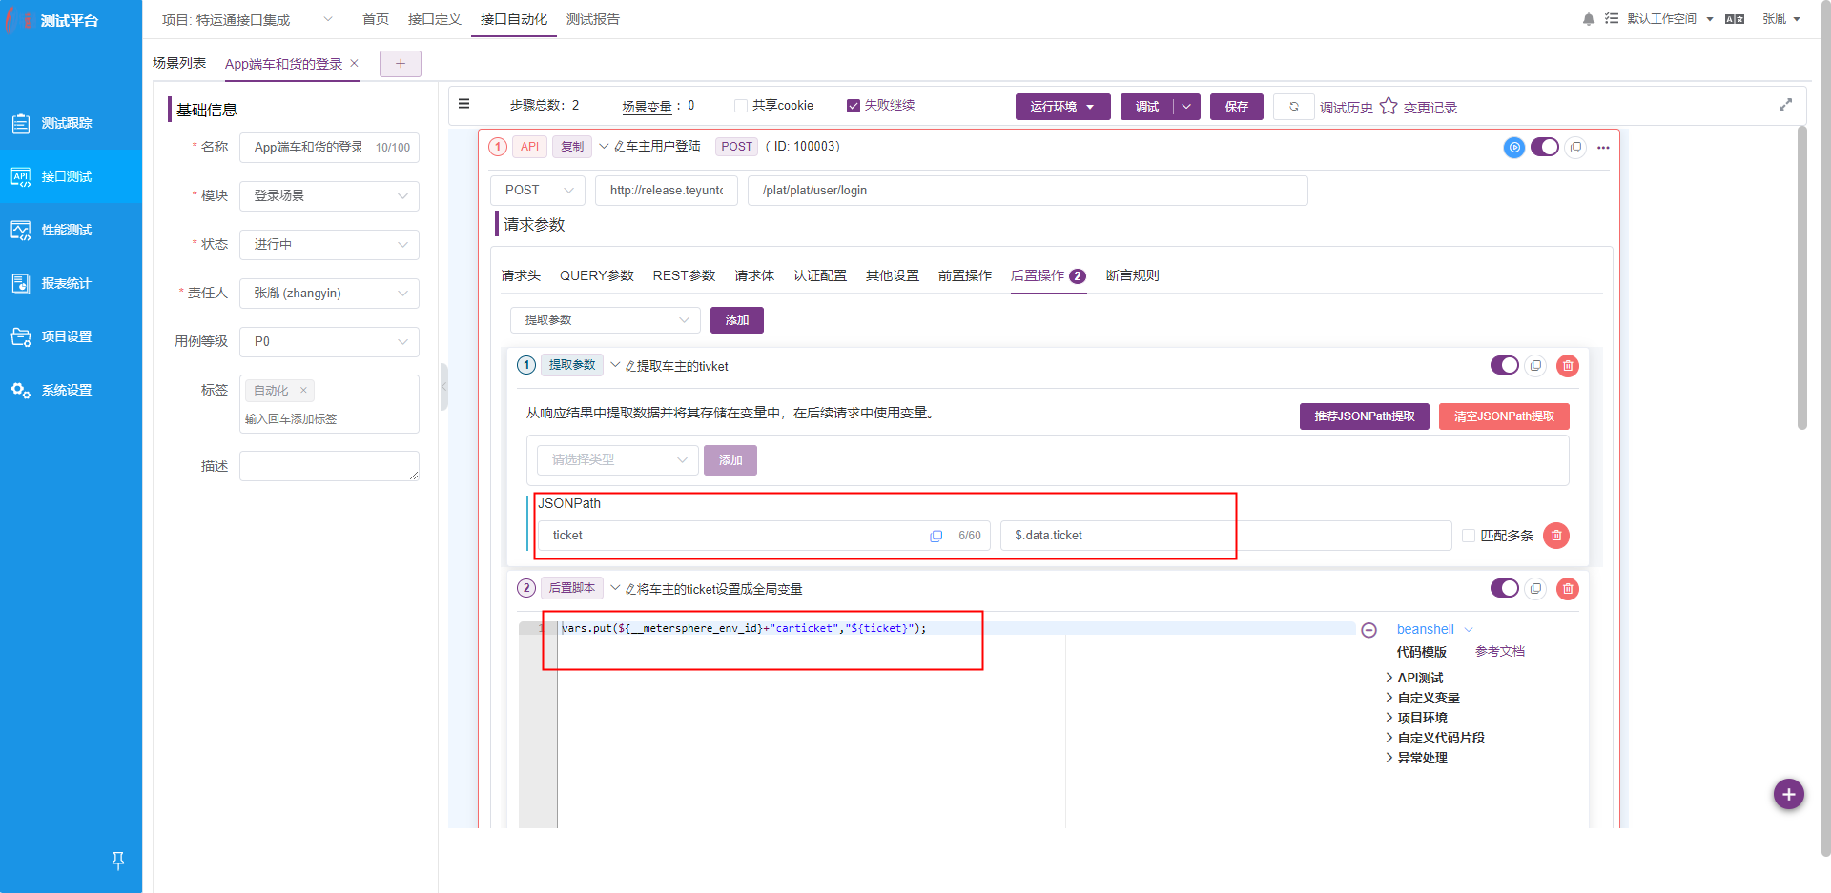Open the POST method dropdown
Image resolution: width=1831 pixels, height=893 pixels.
[538, 191]
